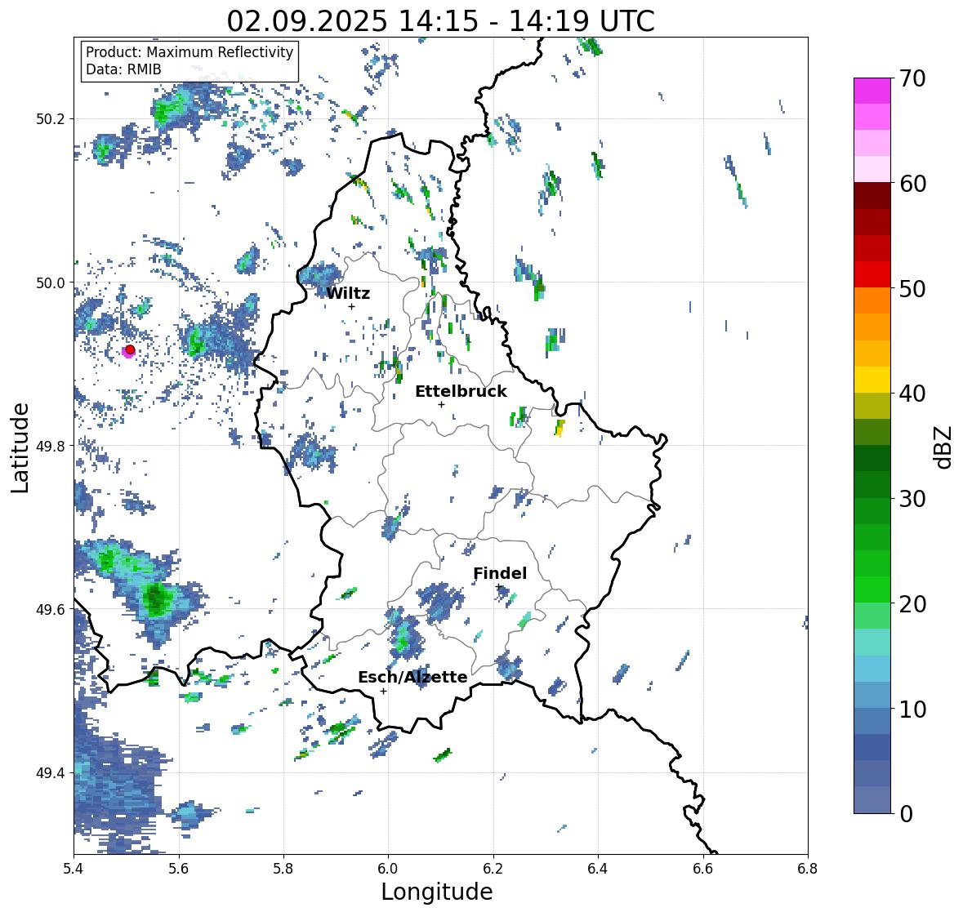Click the Longitude axis label
Image resolution: width=963 pixels, height=912 pixels.
click(437, 892)
